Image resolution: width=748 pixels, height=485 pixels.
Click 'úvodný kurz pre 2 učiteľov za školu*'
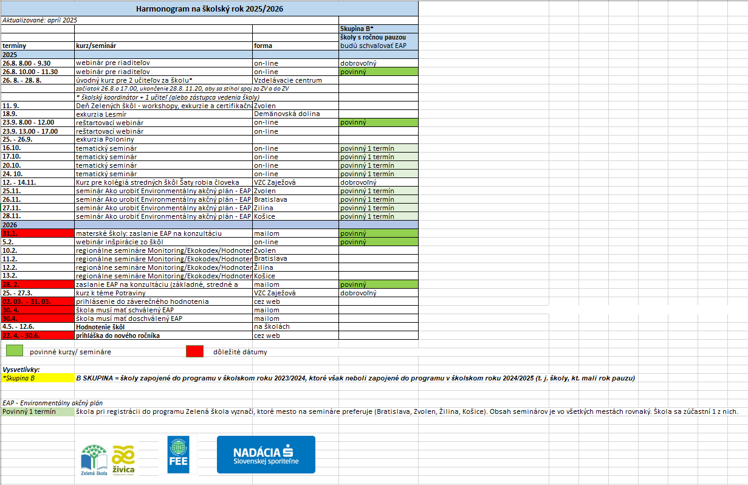point(163,80)
